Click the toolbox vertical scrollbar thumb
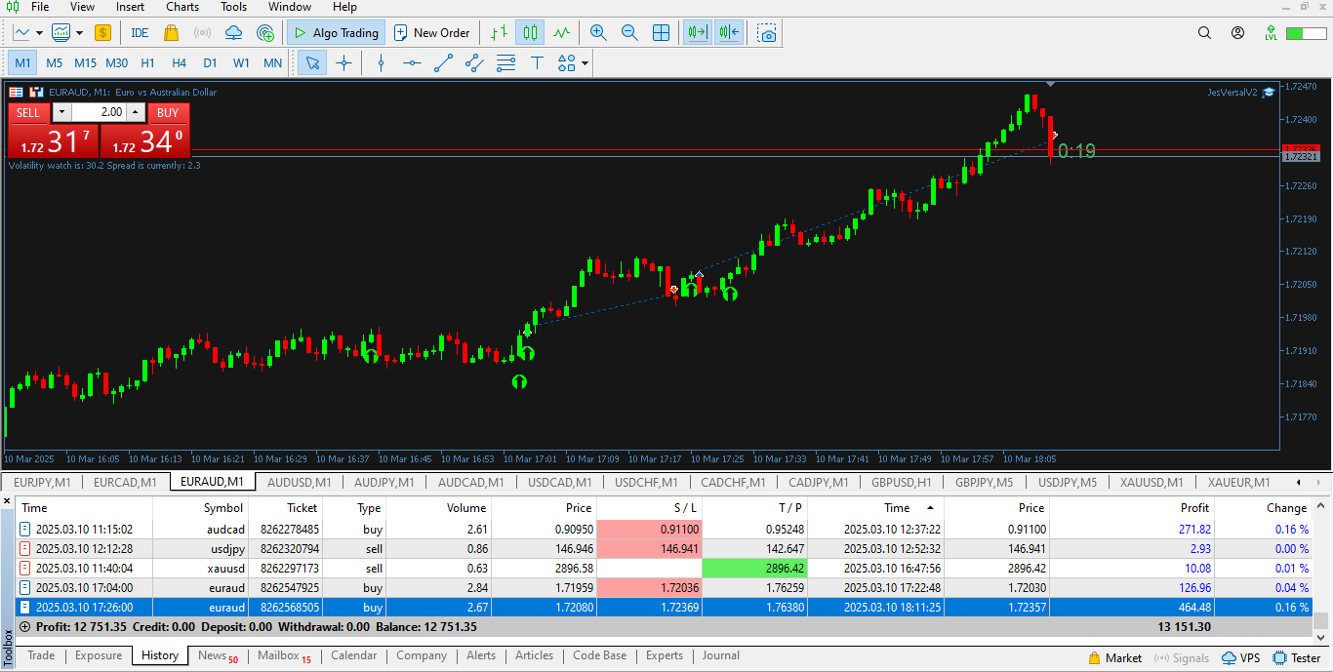 pos(1320,621)
